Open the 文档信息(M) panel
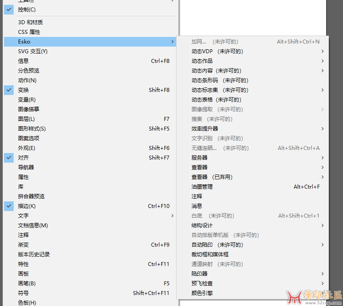Screen dimensions: 343x306 point(90,226)
